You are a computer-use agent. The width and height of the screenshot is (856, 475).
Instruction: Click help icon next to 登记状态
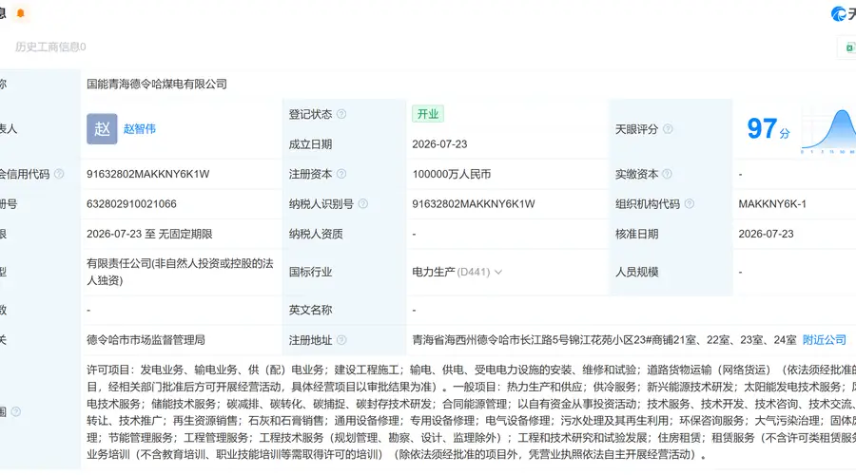pyautogui.click(x=341, y=114)
